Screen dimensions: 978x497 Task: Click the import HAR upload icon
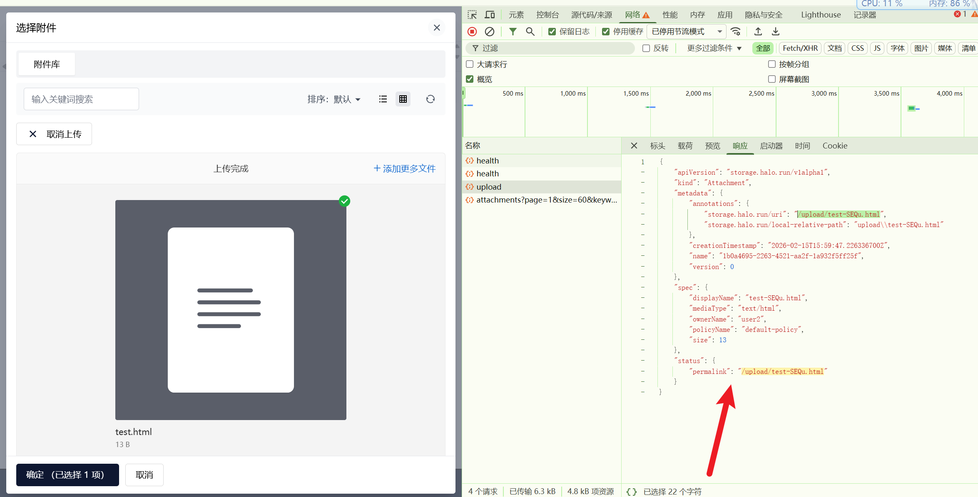pyautogui.click(x=758, y=32)
